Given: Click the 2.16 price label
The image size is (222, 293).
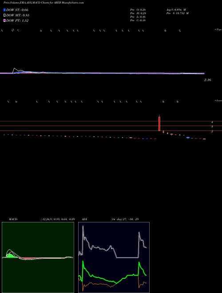Looking at the screenshot, I should coord(208,80).
